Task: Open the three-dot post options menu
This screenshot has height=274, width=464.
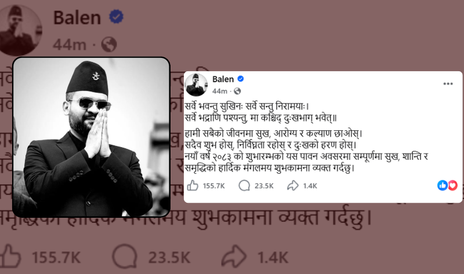Action: 448,84
